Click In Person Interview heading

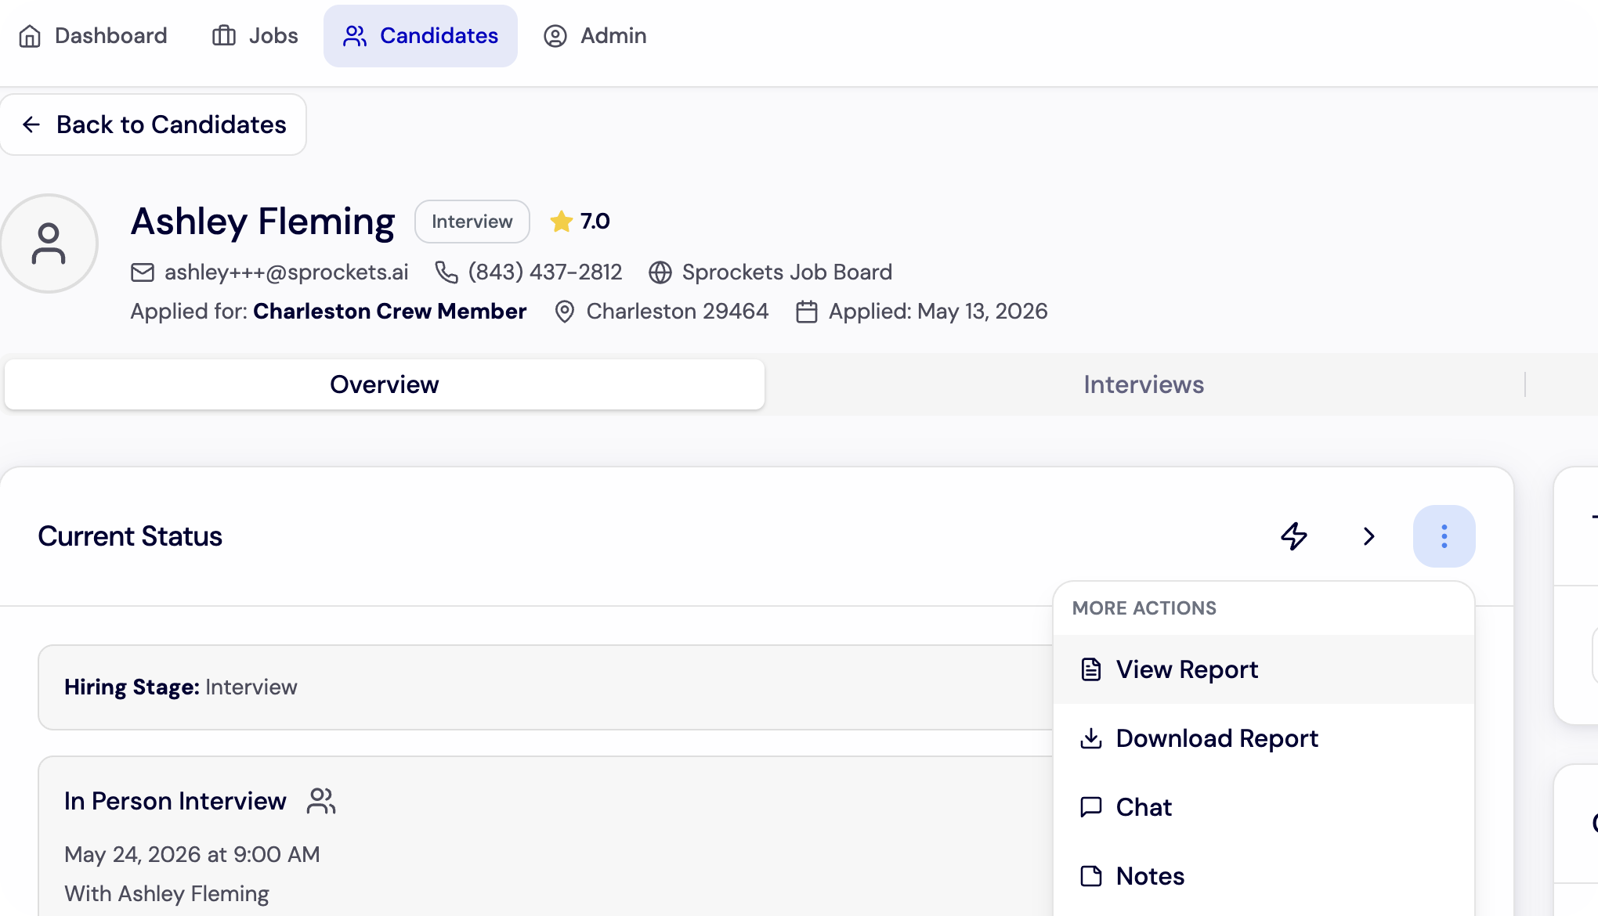pyautogui.click(x=175, y=801)
